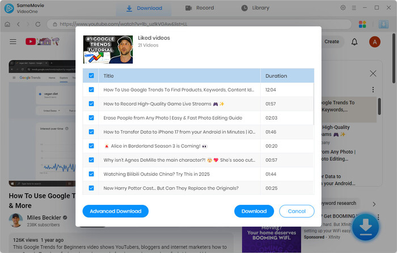
Task: Click the Advanced Download button
Action: coord(116,211)
